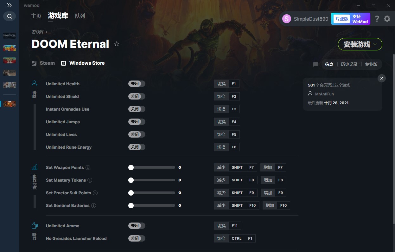Click the MrAntiFun author icon
The width and height of the screenshot is (395, 252).
310,94
